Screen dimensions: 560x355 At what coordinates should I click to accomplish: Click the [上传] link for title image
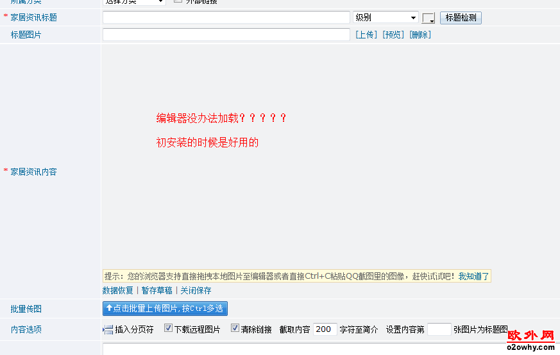coord(366,35)
